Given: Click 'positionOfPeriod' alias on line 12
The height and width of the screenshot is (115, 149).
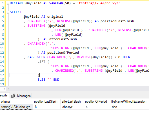Looking at the screenshot, I should (63, 53).
